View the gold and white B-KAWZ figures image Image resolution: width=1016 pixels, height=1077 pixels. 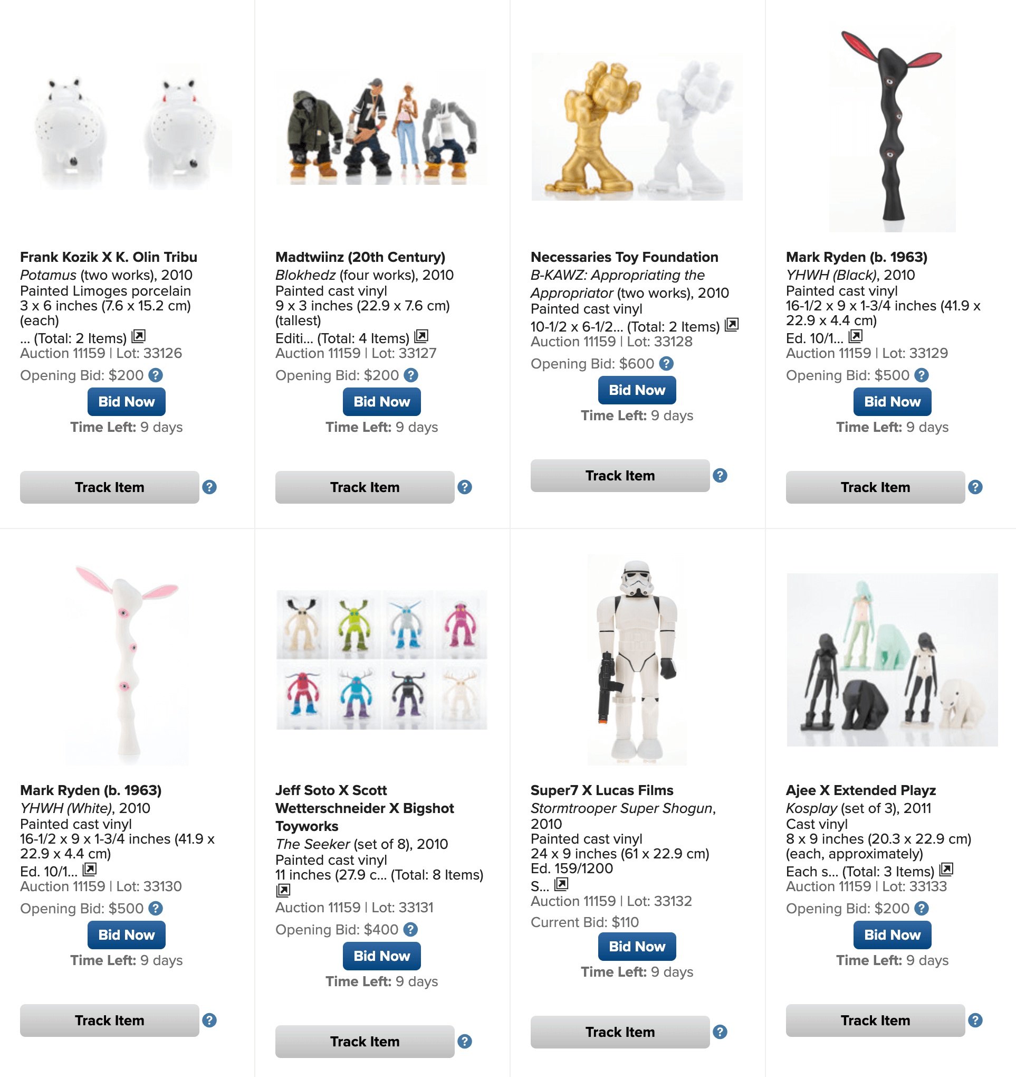pos(637,127)
